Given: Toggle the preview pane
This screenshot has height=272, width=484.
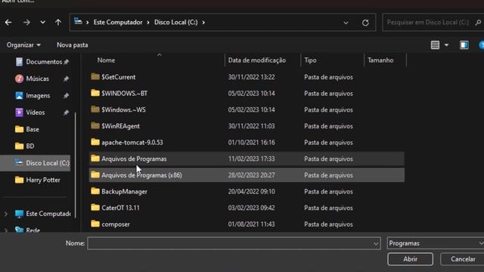Looking at the screenshot, I should click(x=464, y=45).
